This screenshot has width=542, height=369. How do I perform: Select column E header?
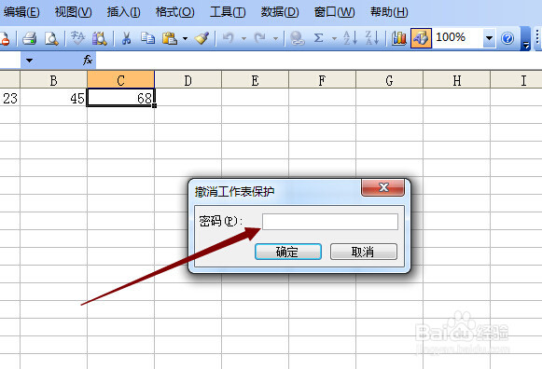pos(255,80)
